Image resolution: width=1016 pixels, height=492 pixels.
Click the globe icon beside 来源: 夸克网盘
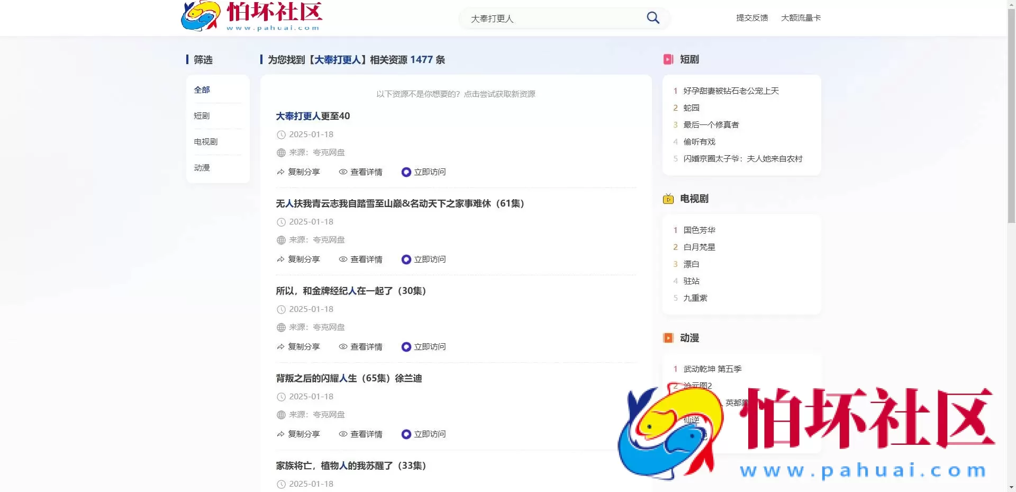pyautogui.click(x=280, y=153)
